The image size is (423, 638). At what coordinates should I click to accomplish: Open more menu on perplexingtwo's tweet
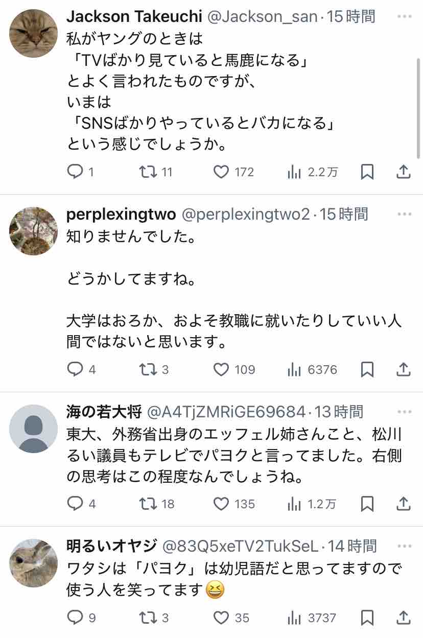click(404, 214)
